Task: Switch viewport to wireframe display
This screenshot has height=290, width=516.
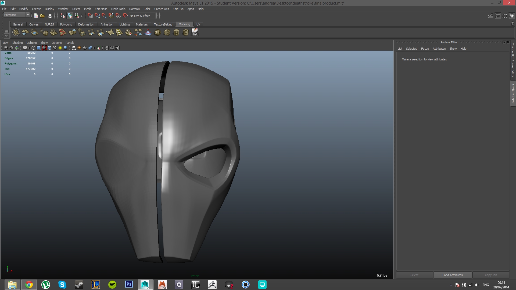Action: click(33, 48)
